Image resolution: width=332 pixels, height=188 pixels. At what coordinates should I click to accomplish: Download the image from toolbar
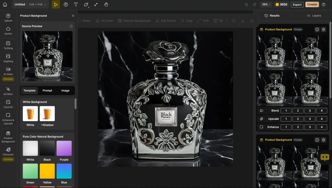click(243, 21)
